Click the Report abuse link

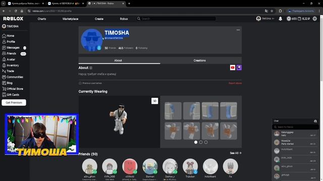coord(235,83)
